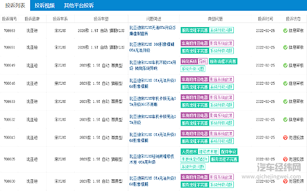Click 异响 tag in row 708649

tap(203, 61)
